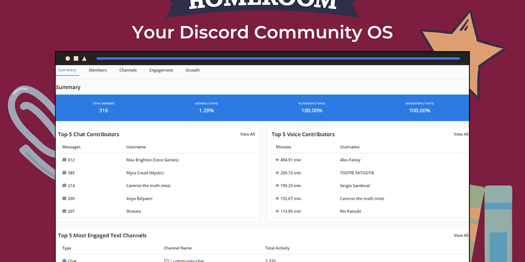View all chat contributors
Image resolution: width=525 pixels, height=262 pixels.
(248, 134)
